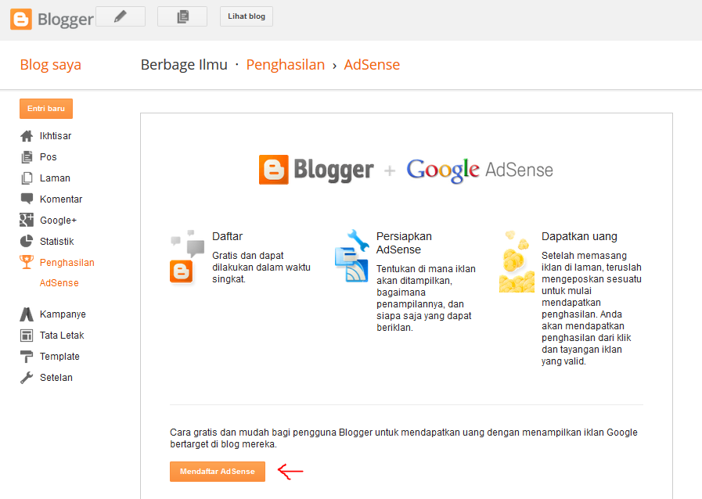702x499 pixels.
Task: Open the Setelan menu item
Action: coord(56,378)
